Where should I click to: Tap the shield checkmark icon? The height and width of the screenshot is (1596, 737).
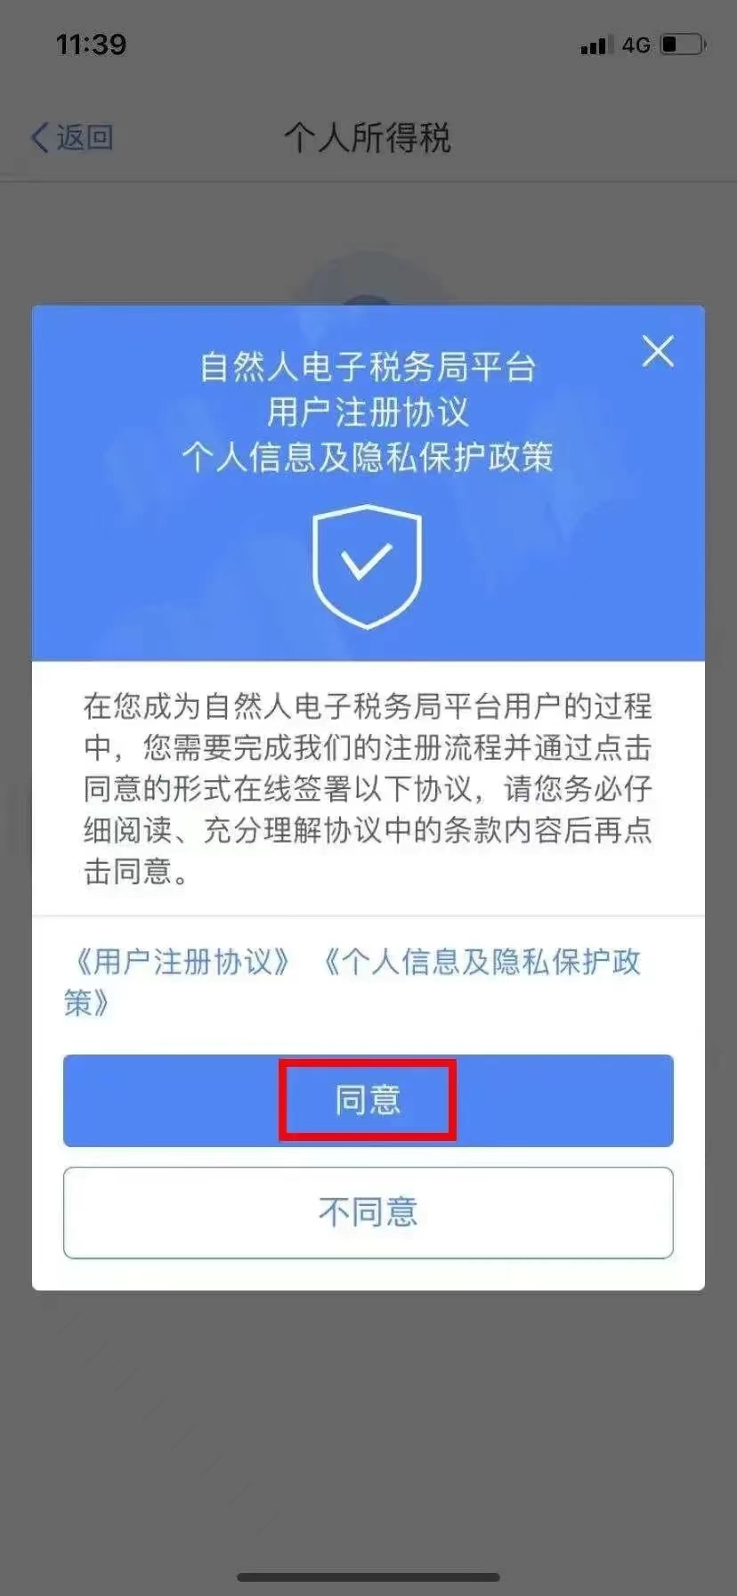click(x=367, y=566)
